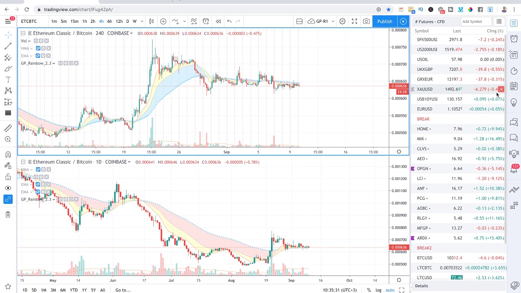Select the 1h timeframe
The image size is (521, 293).
click(x=84, y=21)
